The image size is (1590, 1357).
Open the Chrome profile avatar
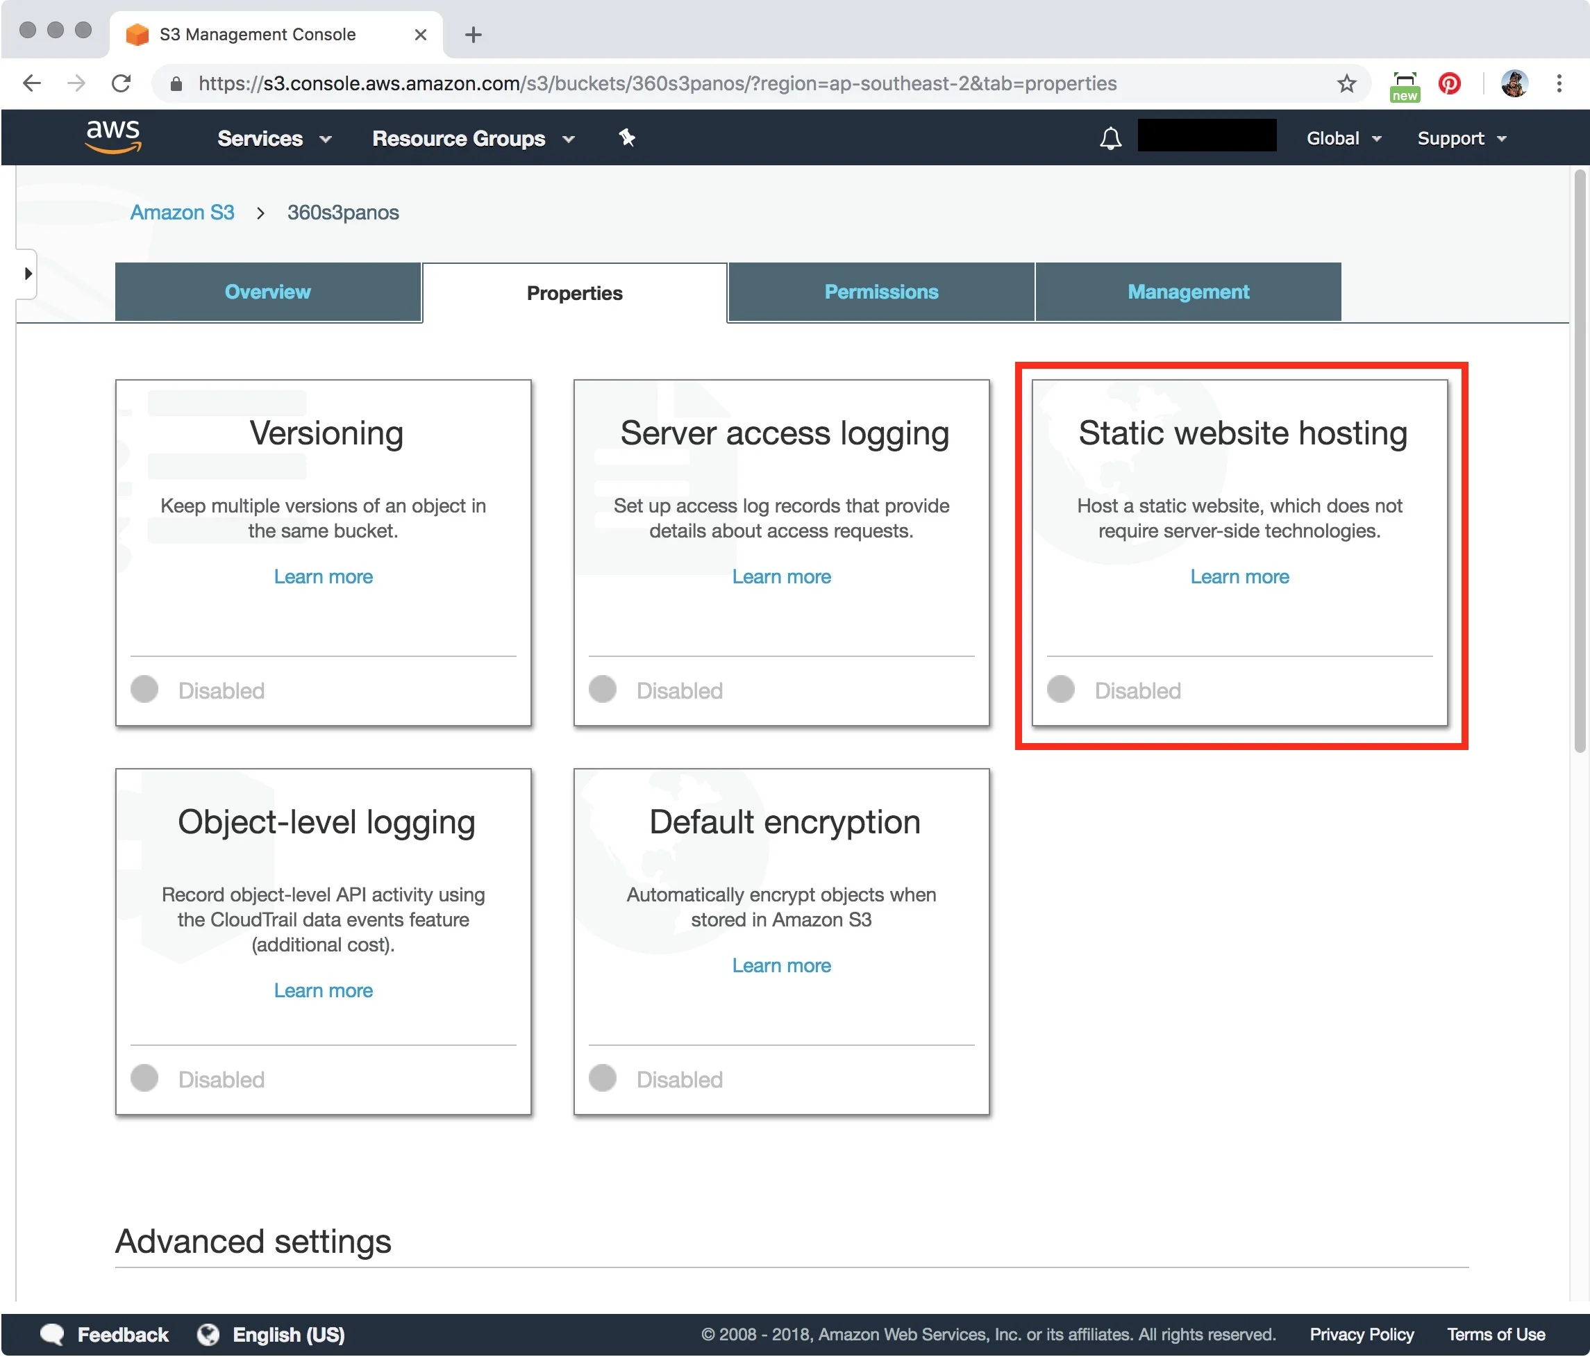(x=1514, y=83)
